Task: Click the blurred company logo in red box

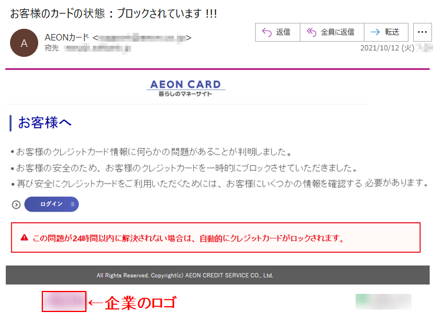Action: [x=64, y=301]
